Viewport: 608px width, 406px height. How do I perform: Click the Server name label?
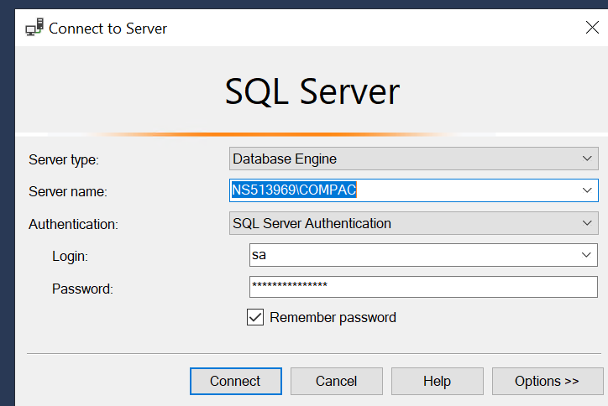pyautogui.click(x=68, y=191)
